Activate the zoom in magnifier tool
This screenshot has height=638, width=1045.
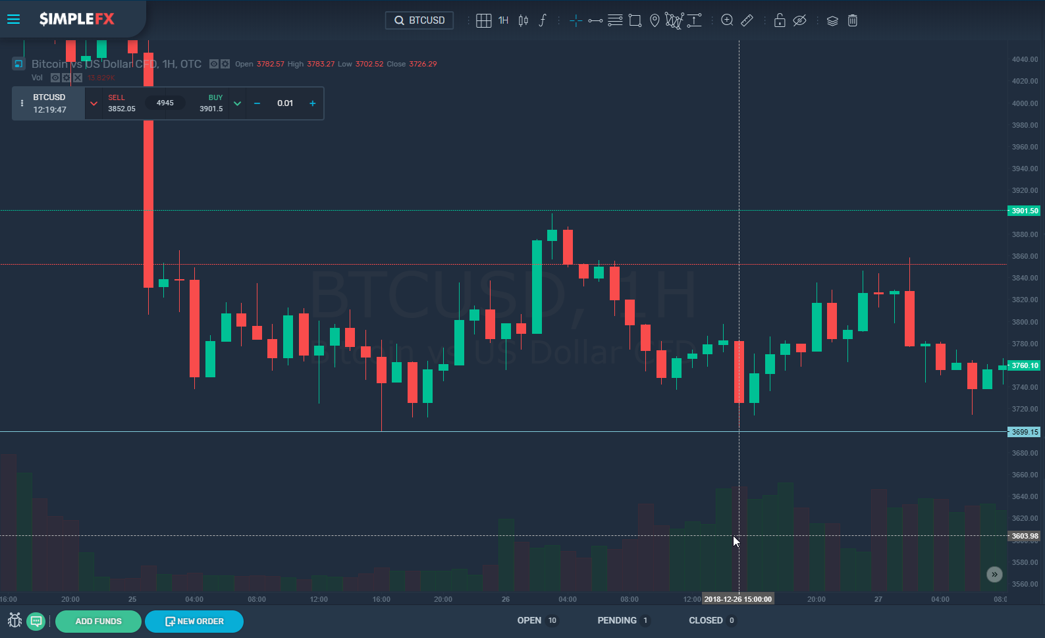tap(727, 20)
